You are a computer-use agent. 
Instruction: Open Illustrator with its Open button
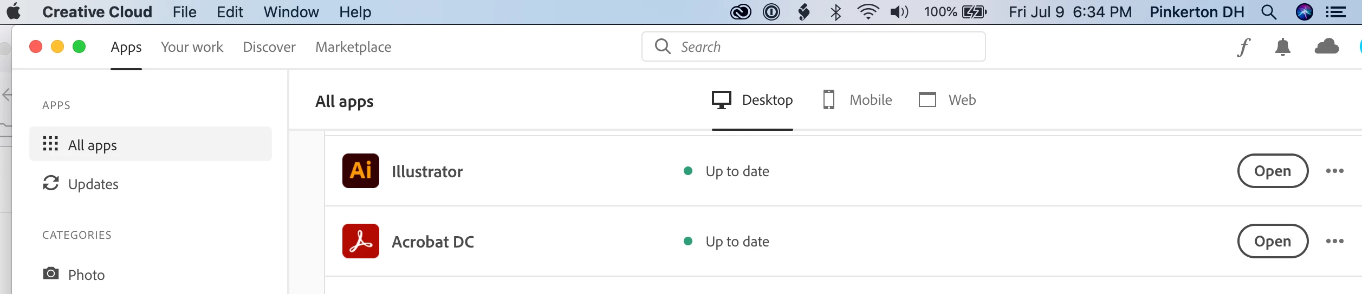(x=1273, y=171)
